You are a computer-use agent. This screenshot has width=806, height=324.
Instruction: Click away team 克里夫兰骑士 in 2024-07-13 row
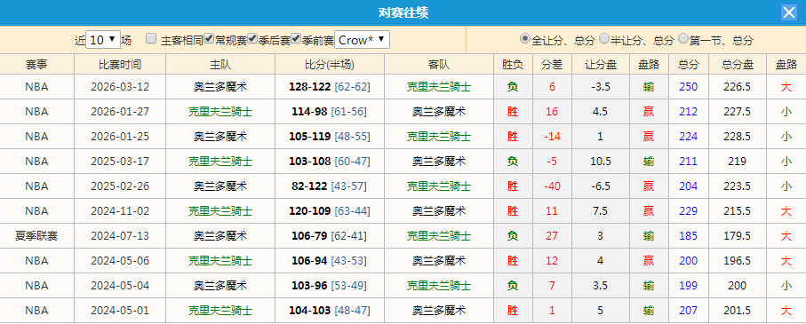pyautogui.click(x=439, y=236)
